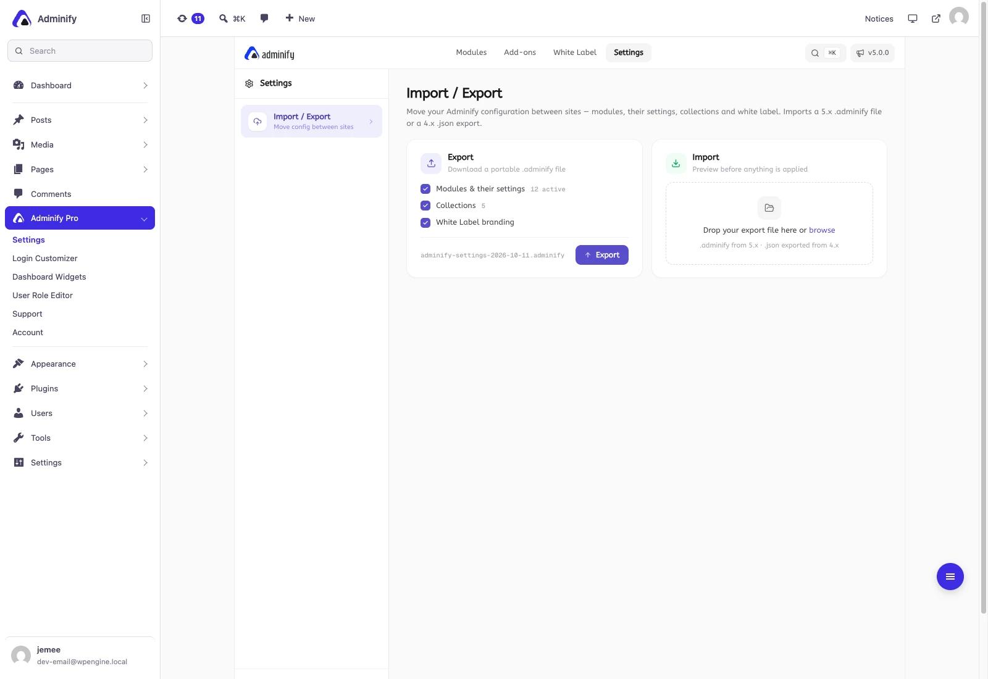Collapse the Adminify Pro menu chevron
Viewport: 988px width, 679px height.
coord(144,219)
